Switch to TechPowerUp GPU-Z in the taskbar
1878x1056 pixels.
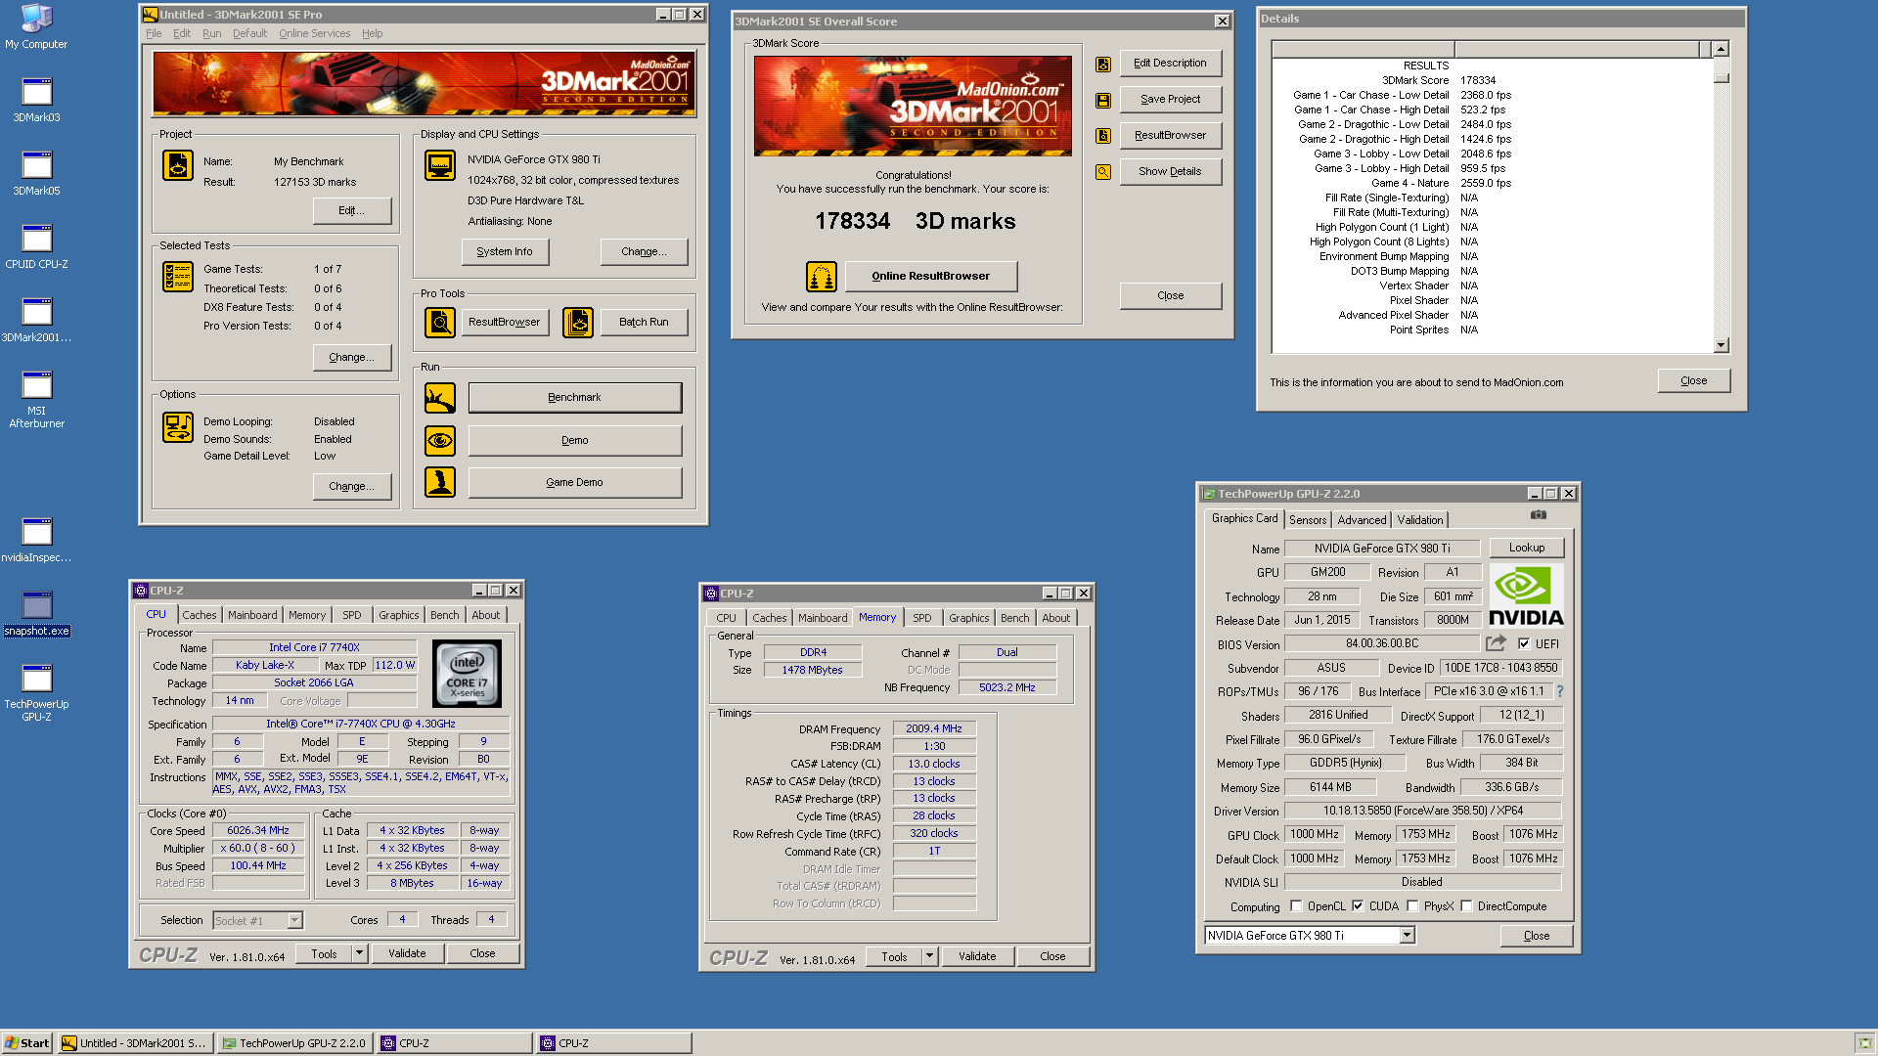pos(295,1043)
